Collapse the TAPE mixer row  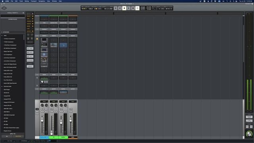coord(37,23)
